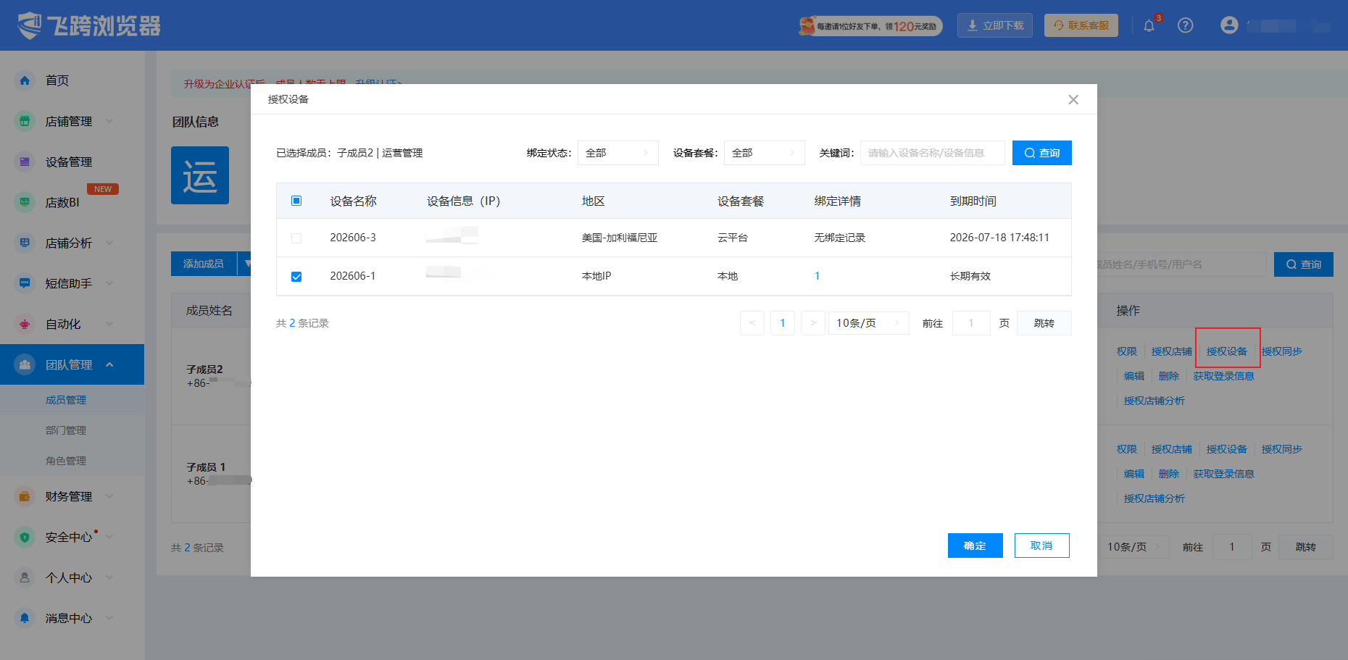
Task: Click the home icon in sidebar
Action: 25,80
